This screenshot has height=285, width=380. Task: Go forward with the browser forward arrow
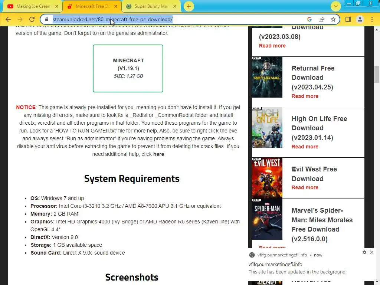point(20,19)
